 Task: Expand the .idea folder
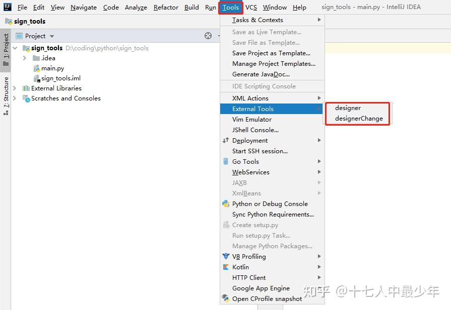[25, 58]
